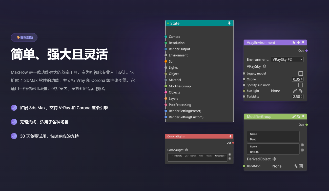Screen dimensions: 329x191
Task: Click the 拥抱创新 badge
Action: click(x=24, y=37)
